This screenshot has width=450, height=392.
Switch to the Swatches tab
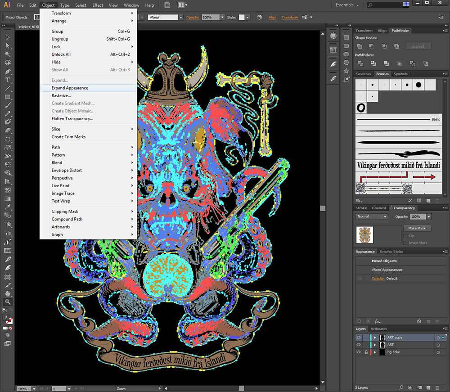363,74
